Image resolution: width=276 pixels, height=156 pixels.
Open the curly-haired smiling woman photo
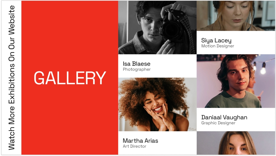pos(157,105)
